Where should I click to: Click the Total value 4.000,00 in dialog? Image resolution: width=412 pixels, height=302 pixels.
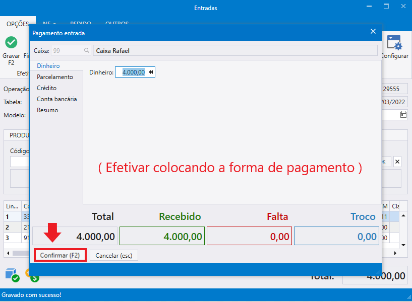pyautogui.click(x=75, y=236)
